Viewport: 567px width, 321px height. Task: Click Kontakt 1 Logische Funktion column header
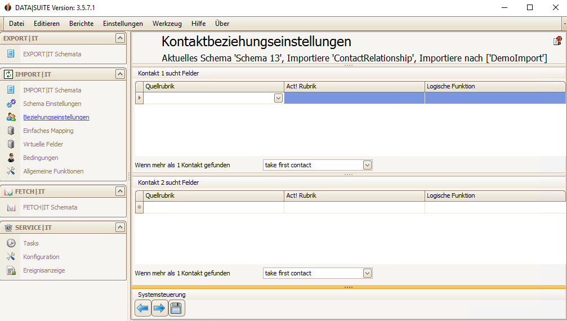click(x=495, y=86)
